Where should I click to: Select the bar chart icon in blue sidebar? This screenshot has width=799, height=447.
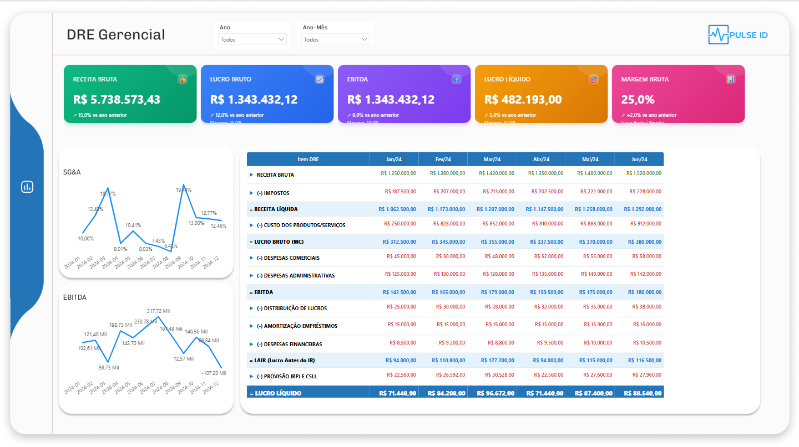[28, 187]
